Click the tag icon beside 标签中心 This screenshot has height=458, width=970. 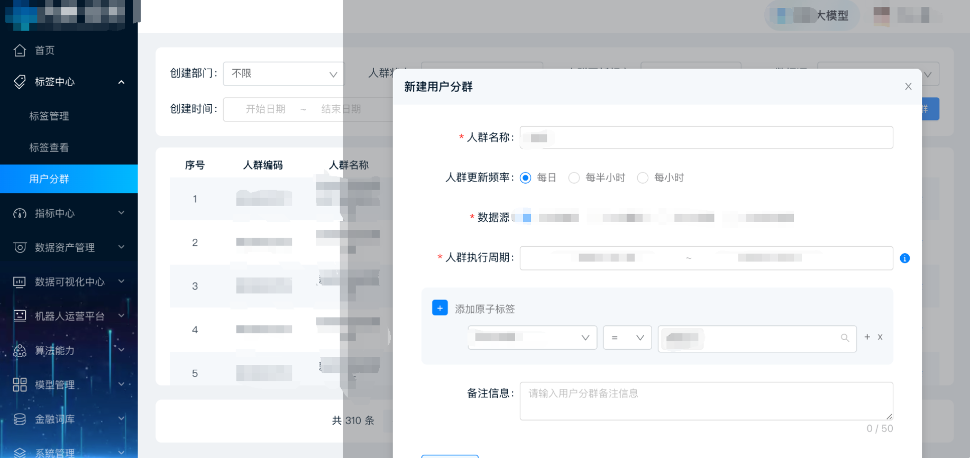click(20, 82)
